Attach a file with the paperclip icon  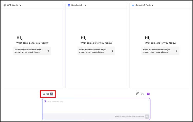(x=137, y=94)
